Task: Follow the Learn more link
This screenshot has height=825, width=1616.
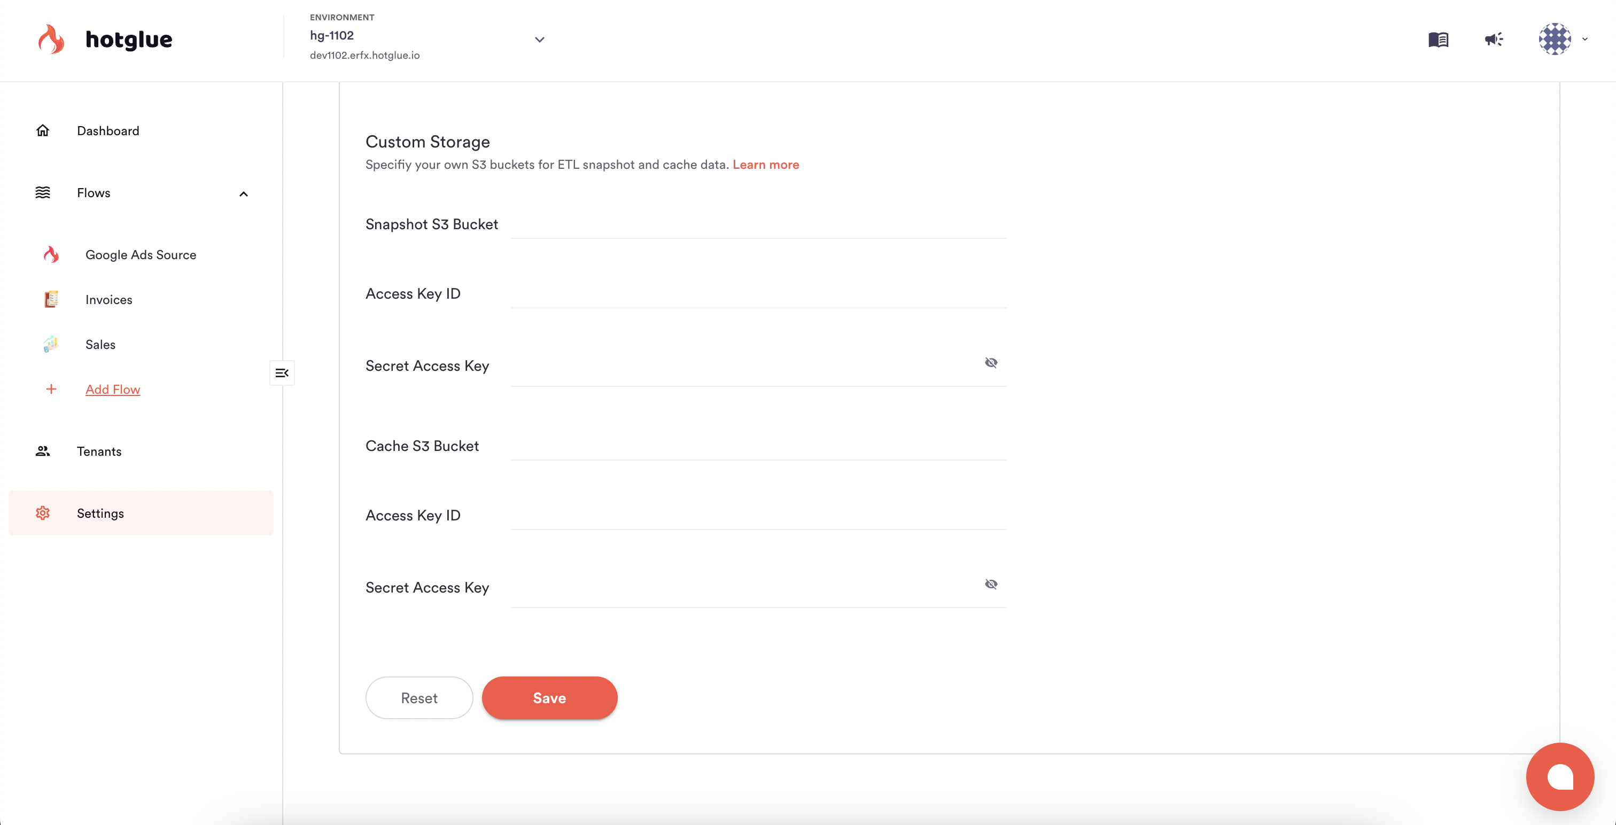Action: click(x=765, y=165)
